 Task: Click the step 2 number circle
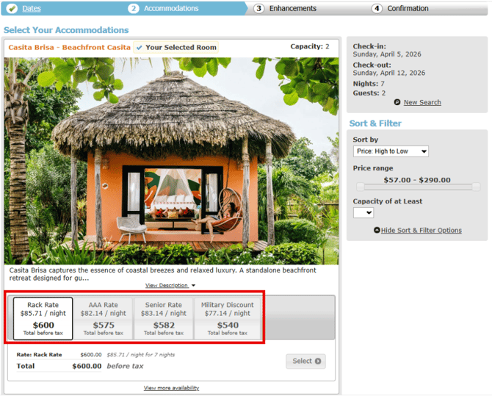pos(133,9)
